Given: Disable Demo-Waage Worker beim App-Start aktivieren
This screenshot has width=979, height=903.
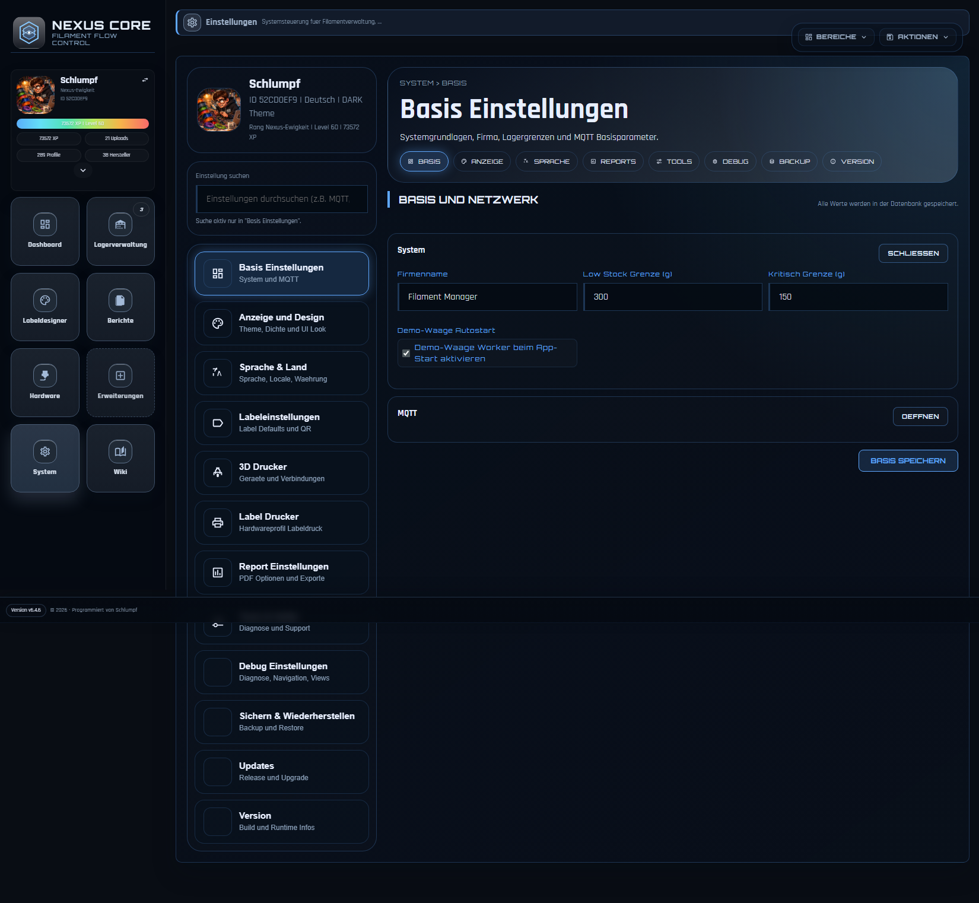Looking at the screenshot, I should point(406,353).
